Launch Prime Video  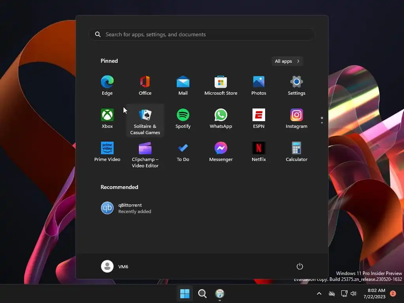coord(107,152)
